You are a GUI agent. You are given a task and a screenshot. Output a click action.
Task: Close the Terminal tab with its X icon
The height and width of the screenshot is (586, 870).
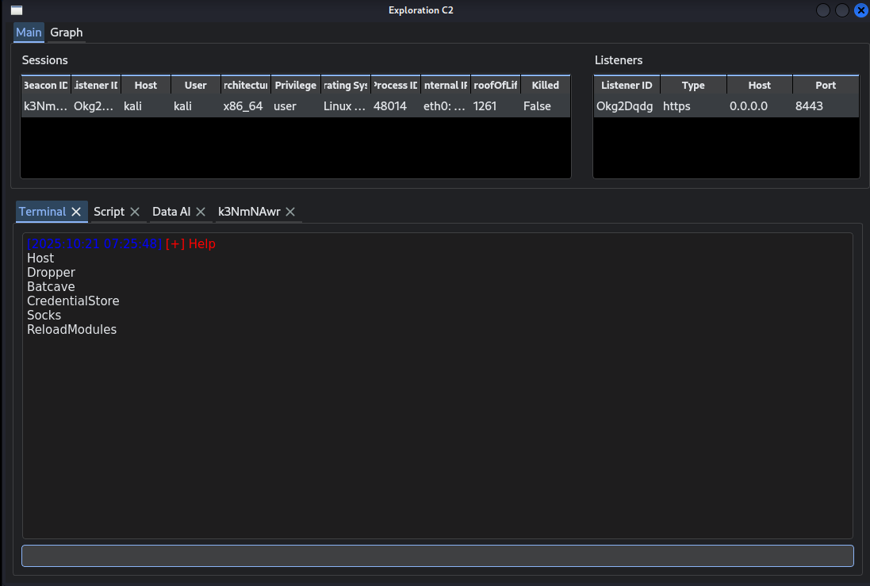tap(76, 212)
